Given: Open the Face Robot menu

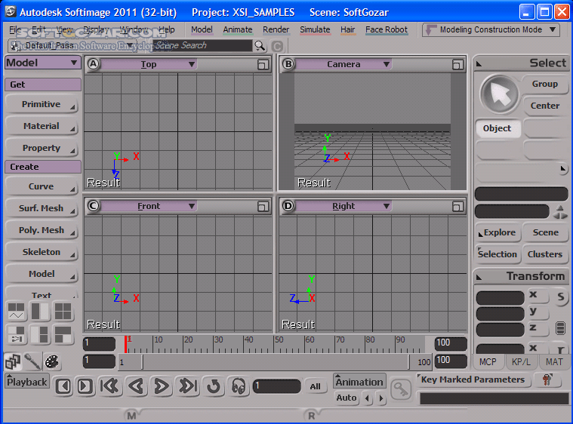Looking at the screenshot, I should (387, 29).
